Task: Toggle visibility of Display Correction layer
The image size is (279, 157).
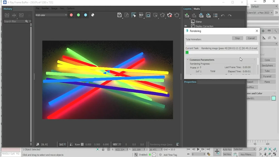Action: pyautogui.click(x=186, y=26)
